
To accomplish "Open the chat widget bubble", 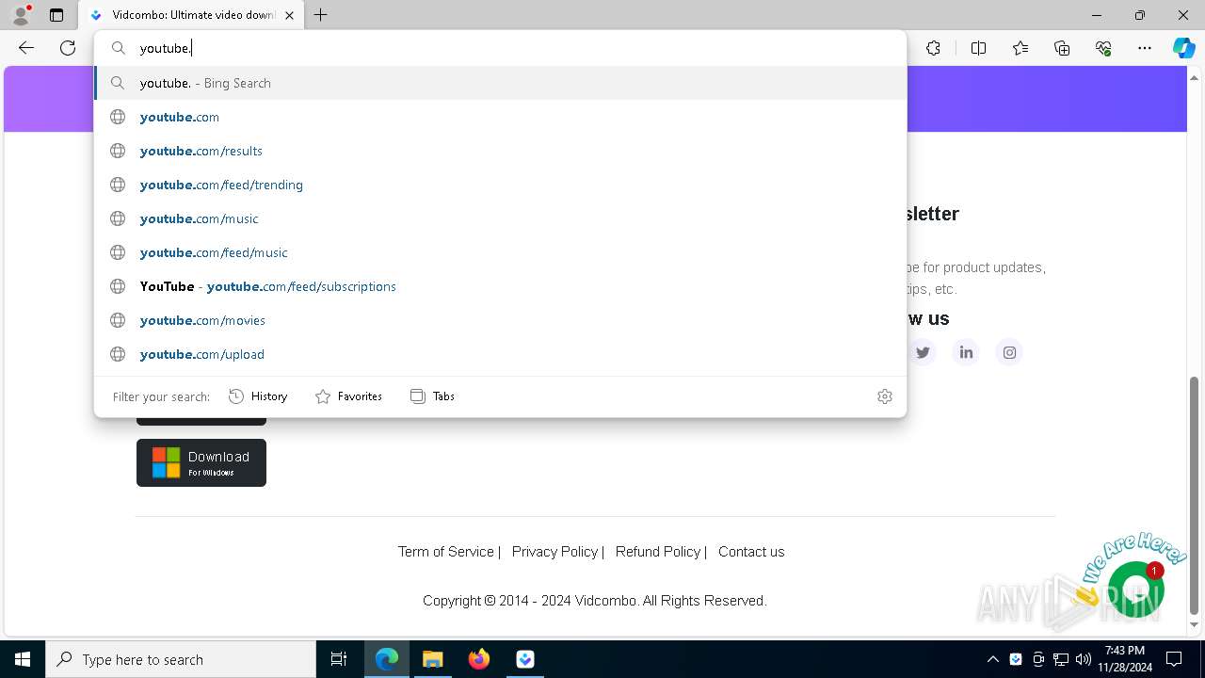I will 1135,589.
